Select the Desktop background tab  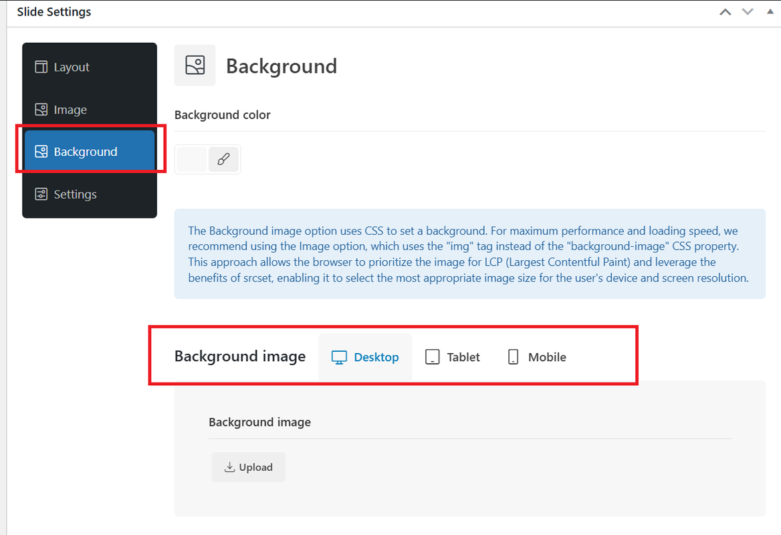tap(365, 357)
